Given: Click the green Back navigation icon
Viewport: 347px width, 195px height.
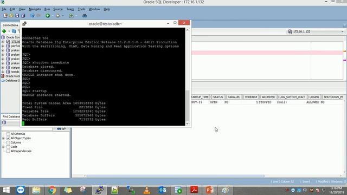Looking at the screenshot, I should point(48,16).
